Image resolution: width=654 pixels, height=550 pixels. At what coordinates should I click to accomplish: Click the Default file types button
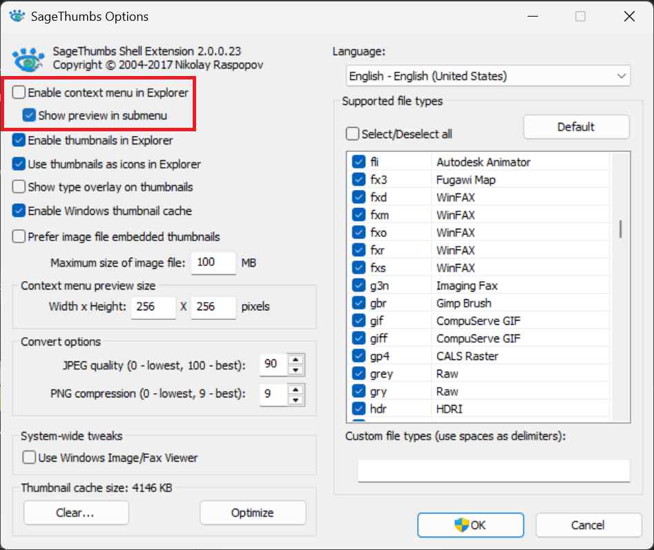(576, 127)
